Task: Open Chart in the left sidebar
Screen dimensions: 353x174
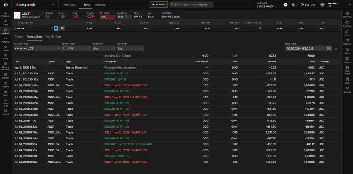Action: click(x=5, y=93)
